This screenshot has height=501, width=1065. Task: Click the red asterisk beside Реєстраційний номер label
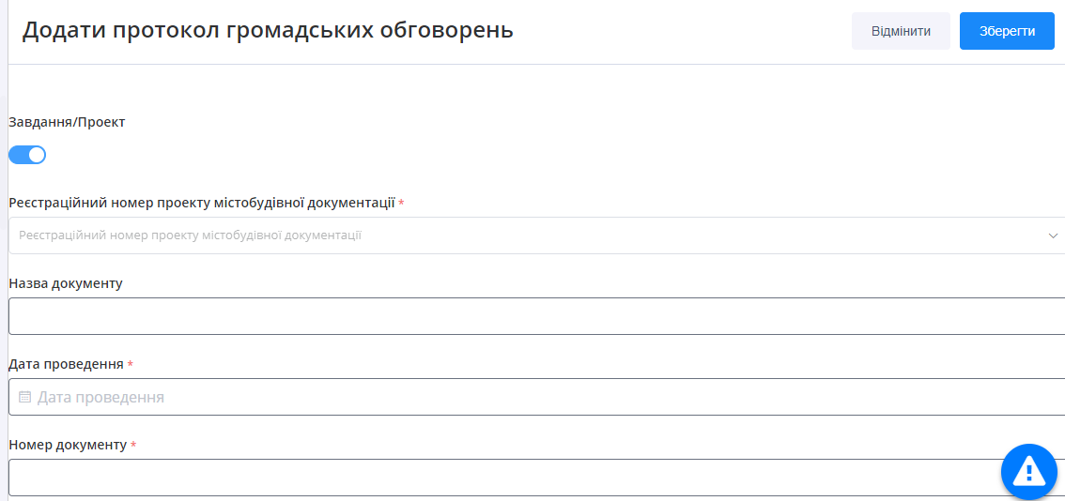pos(402,203)
